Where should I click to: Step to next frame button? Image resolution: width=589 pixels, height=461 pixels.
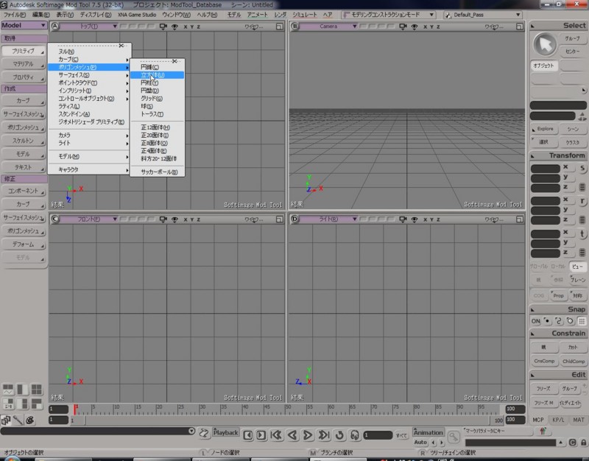(x=261, y=435)
